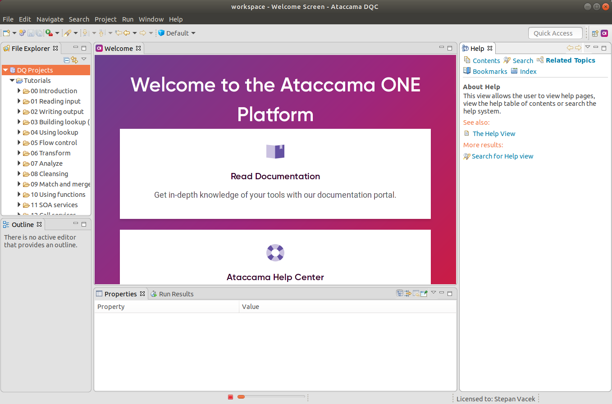
Task: Open the Search page in the Help view
Action: (x=522, y=60)
